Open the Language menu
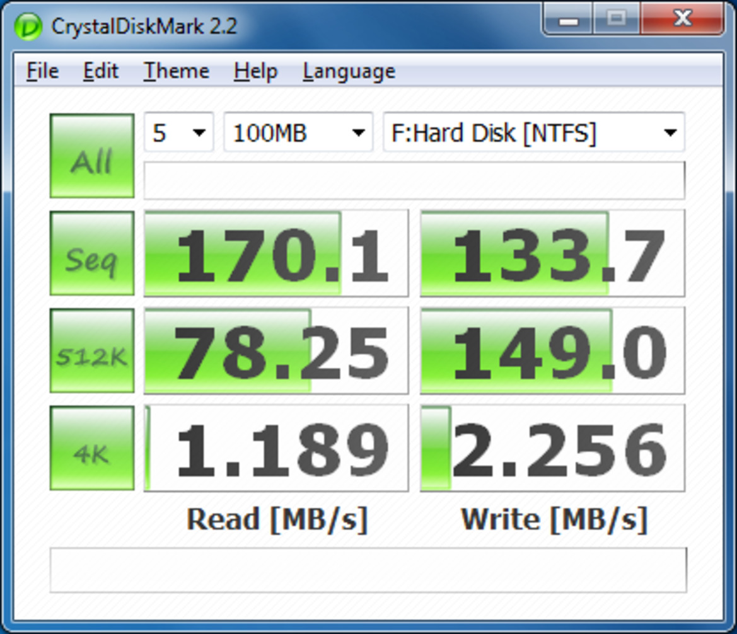The height and width of the screenshot is (634, 737). click(x=349, y=71)
